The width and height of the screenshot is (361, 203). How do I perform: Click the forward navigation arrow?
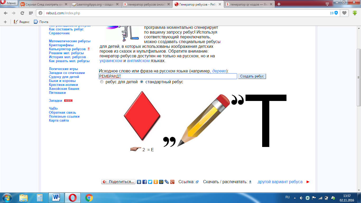(13, 13)
